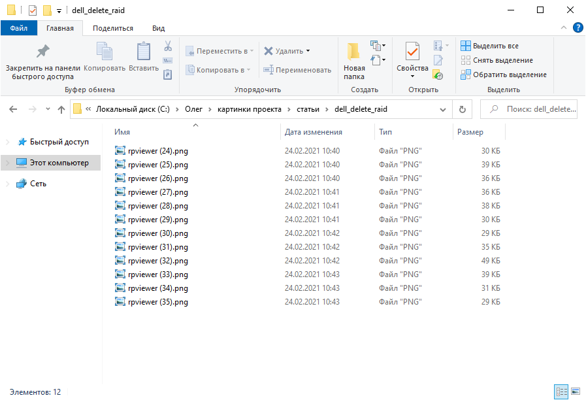Click the Переименовать button

click(x=297, y=70)
